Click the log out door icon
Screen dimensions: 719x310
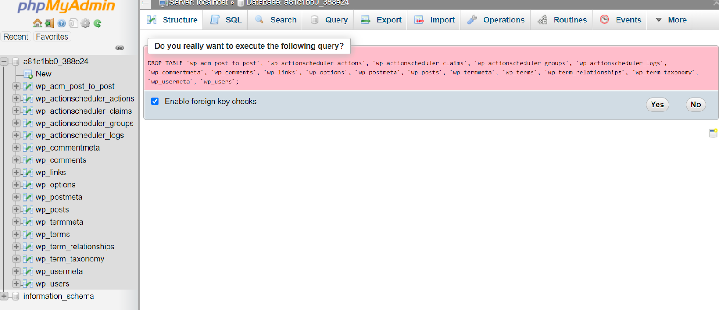[x=49, y=23]
